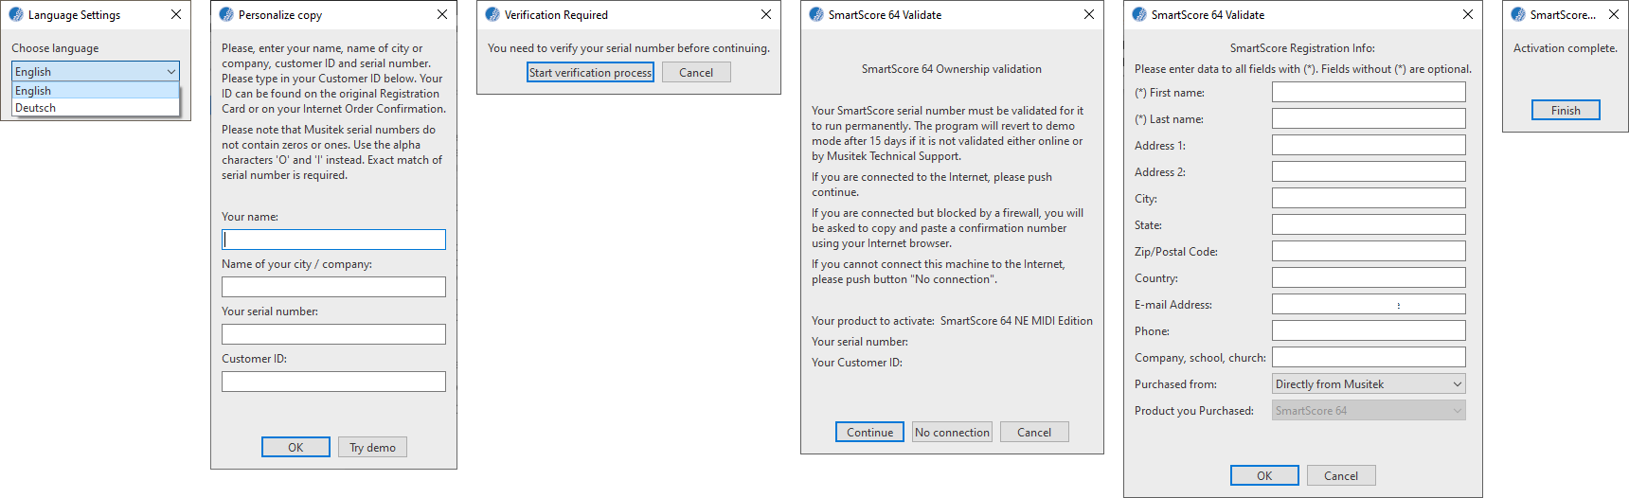Click Finish in the Activation complete dialog
The width and height of the screenshot is (1629, 498).
[1566, 110]
